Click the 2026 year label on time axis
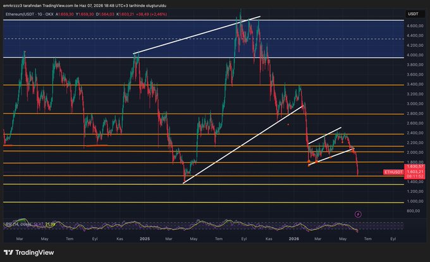The image size is (430, 262). pyautogui.click(x=293, y=239)
